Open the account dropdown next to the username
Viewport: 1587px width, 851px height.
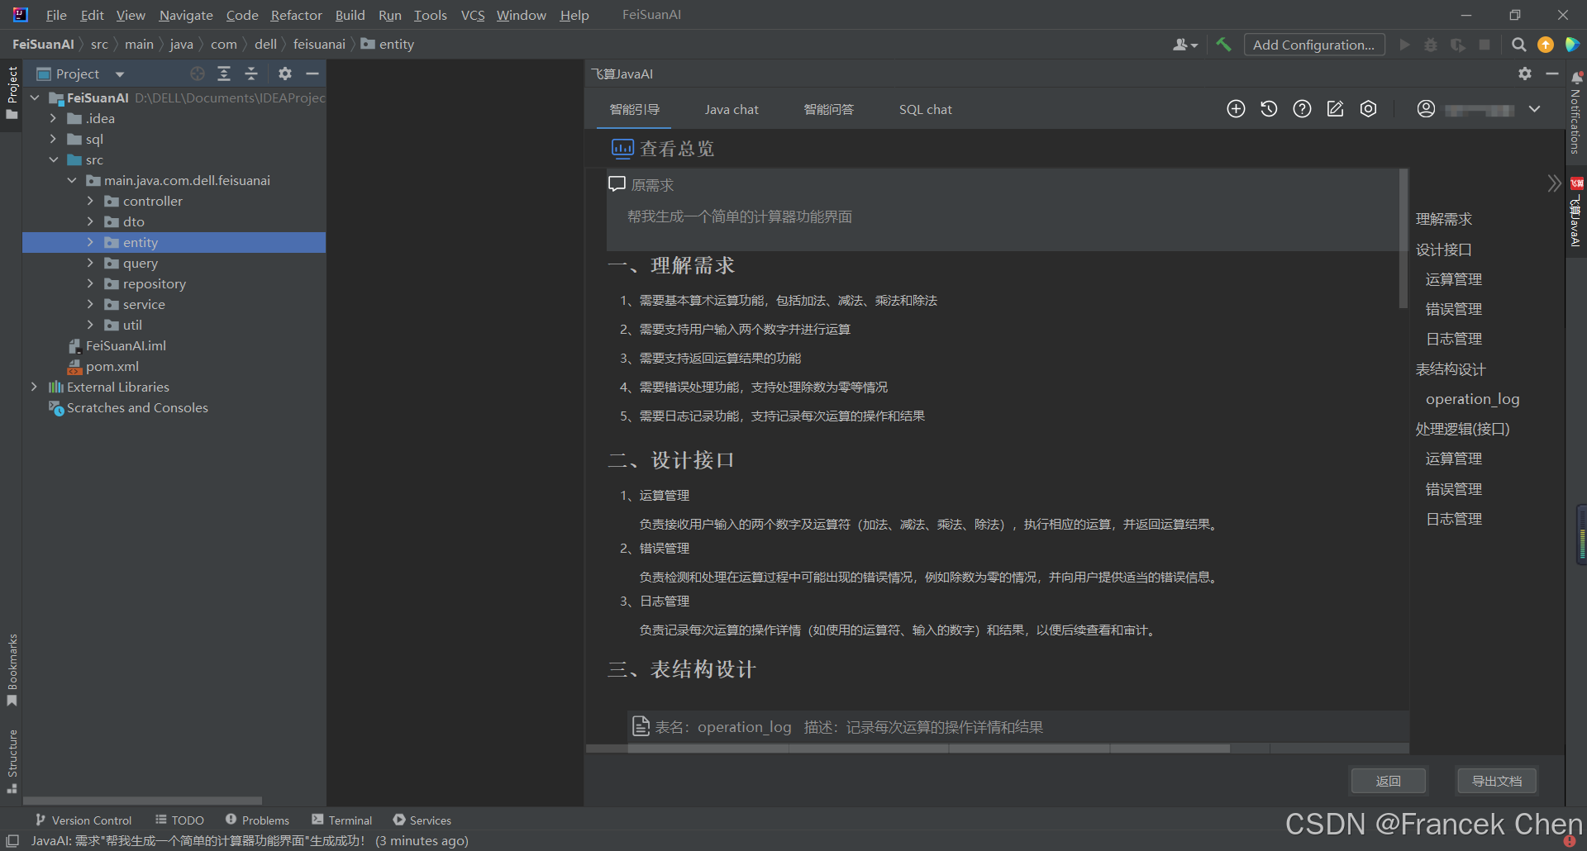(x=1535, y=108)
